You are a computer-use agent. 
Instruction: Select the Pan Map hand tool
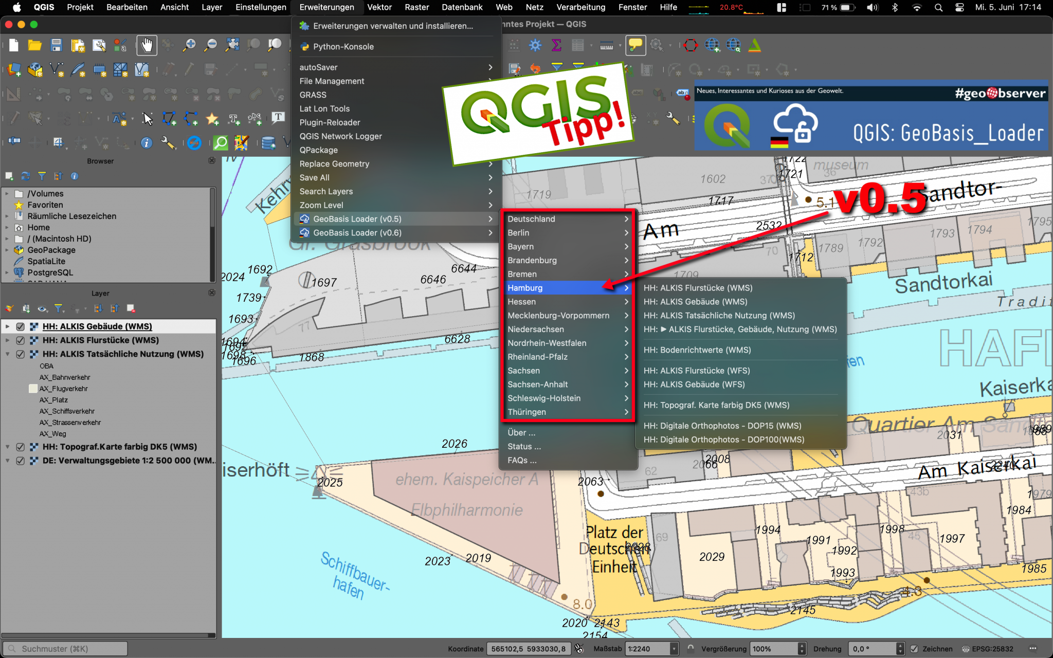click(147, 45)
